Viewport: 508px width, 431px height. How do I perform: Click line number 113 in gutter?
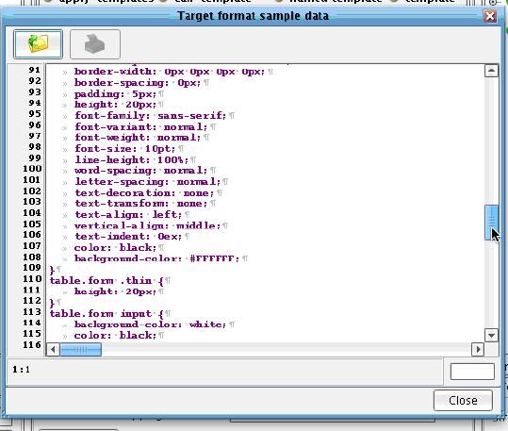coord(32,312)
